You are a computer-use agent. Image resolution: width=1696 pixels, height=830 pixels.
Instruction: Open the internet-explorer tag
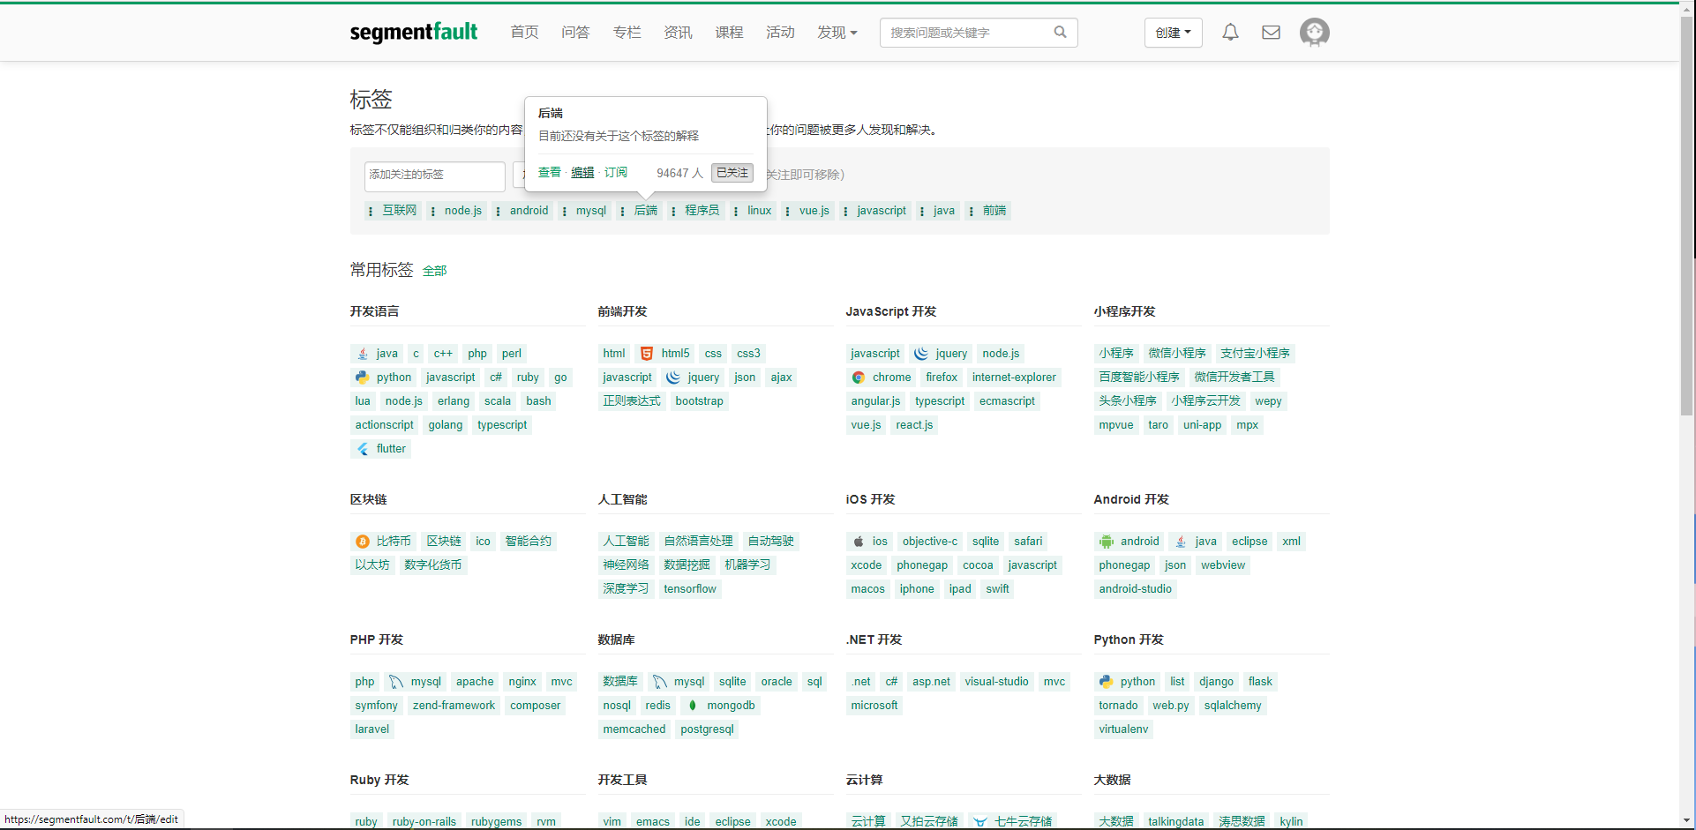(x=1014, y=378)
